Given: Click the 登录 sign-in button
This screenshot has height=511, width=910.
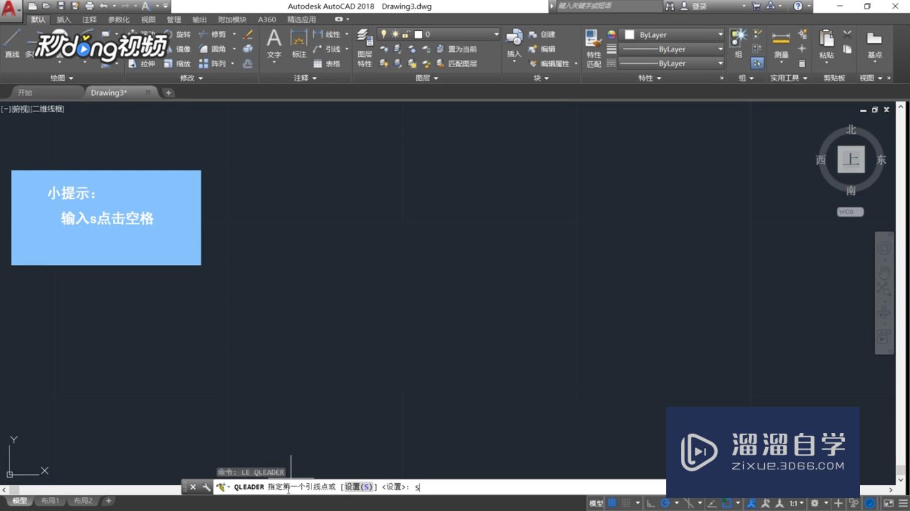Looking at the screenshot, I should [699, 6].
